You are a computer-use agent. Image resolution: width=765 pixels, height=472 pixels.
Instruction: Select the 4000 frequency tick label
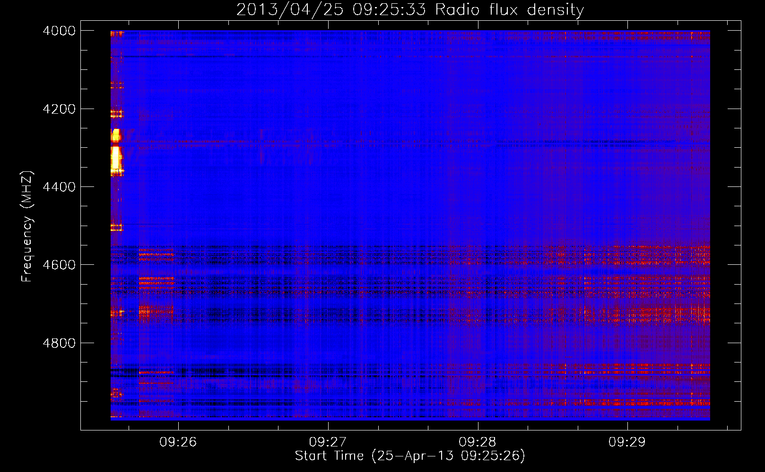(59, 31)
